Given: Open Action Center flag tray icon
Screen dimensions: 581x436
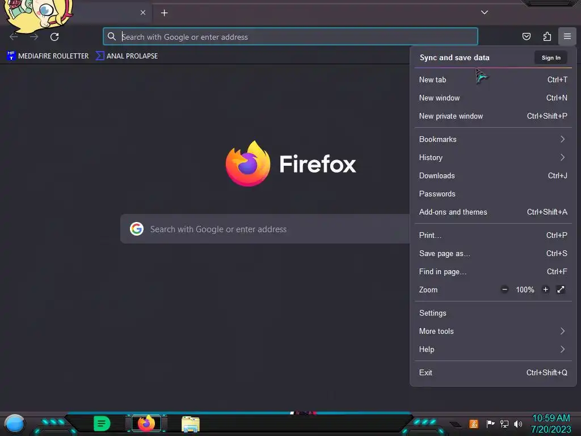Looking at the screenshot, I should [x=490, y=424].
